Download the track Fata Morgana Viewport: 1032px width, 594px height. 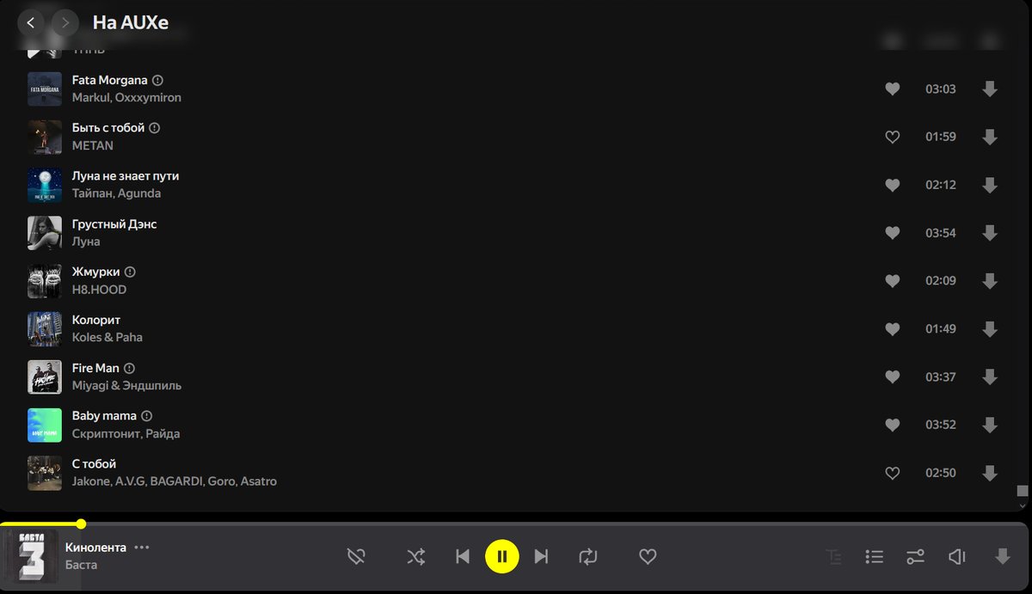tap(990, 89)
